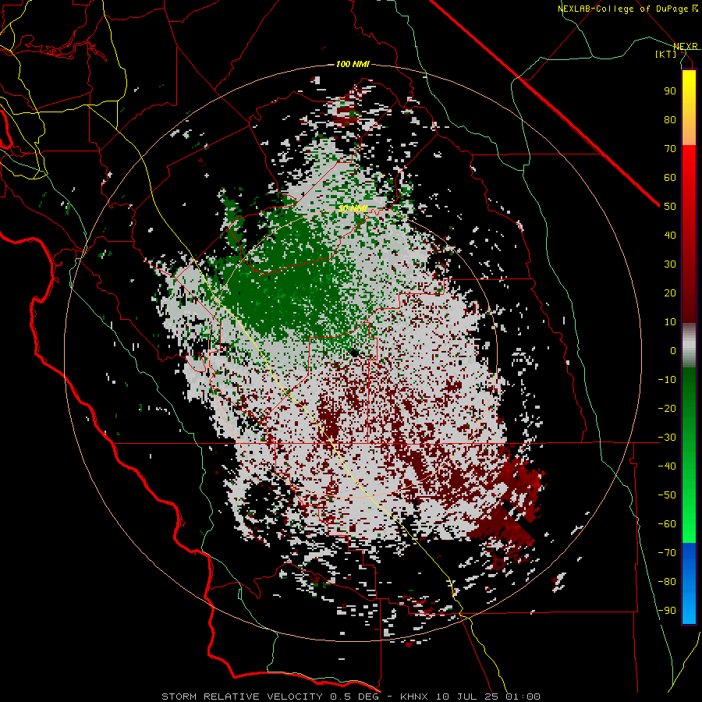The image size is (702, 702).
Task: Pick the blue segment of color bar
Action: [689, 583]
